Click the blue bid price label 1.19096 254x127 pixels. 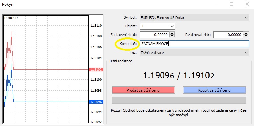coord(96,102)
